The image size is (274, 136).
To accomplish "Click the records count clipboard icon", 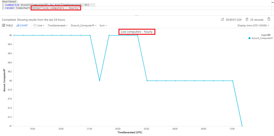I will point(247,20).
